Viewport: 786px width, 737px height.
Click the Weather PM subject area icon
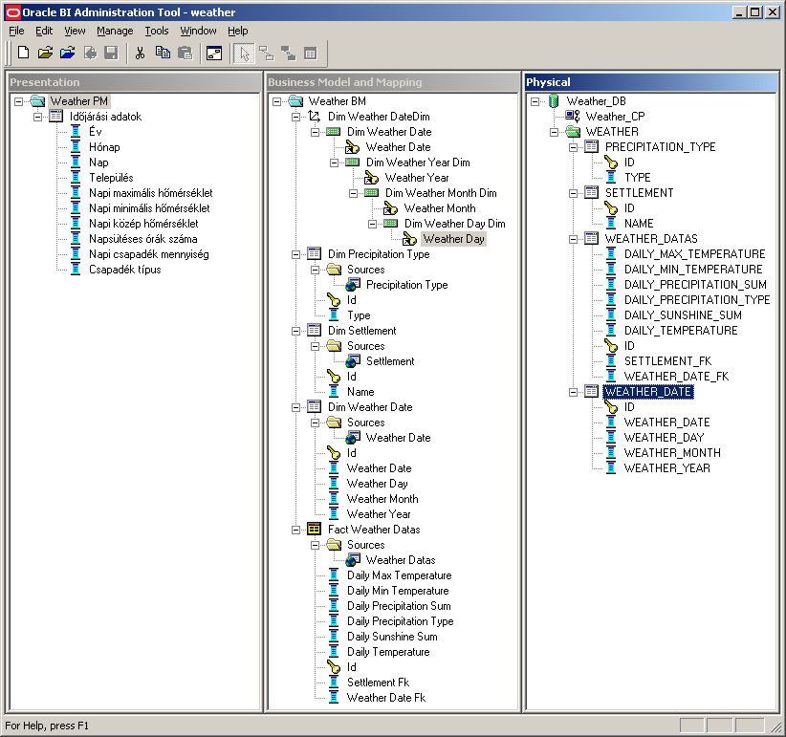tap(37, 101)
